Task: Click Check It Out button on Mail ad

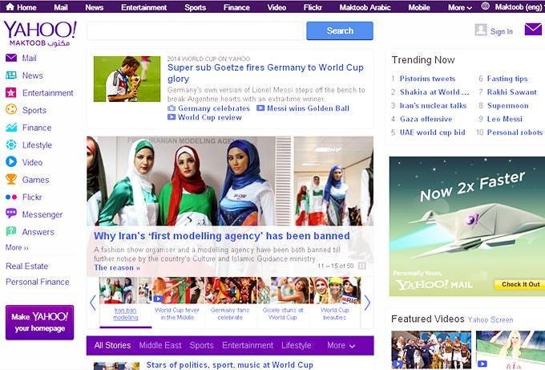Action: coord(520,284)
